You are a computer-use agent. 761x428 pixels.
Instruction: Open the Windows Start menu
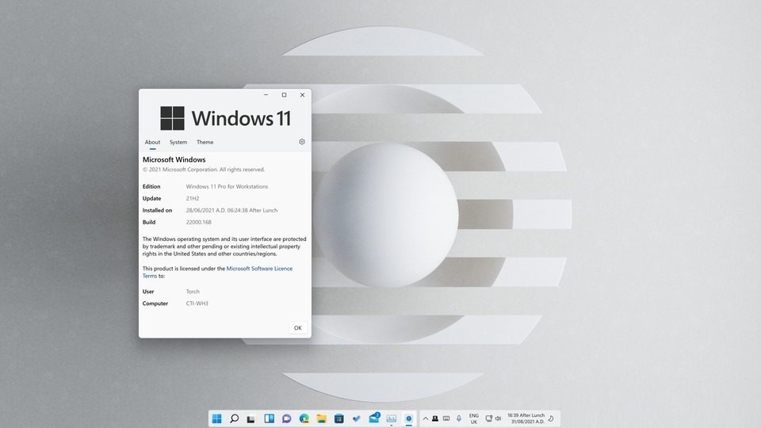tap(217, 418)
